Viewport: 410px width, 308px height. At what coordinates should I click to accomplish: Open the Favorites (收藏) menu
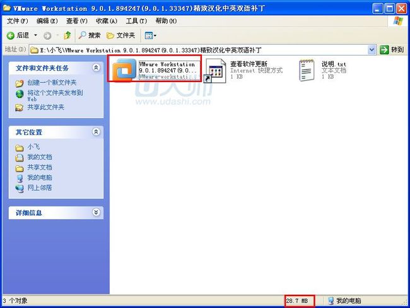coord(107,21)
